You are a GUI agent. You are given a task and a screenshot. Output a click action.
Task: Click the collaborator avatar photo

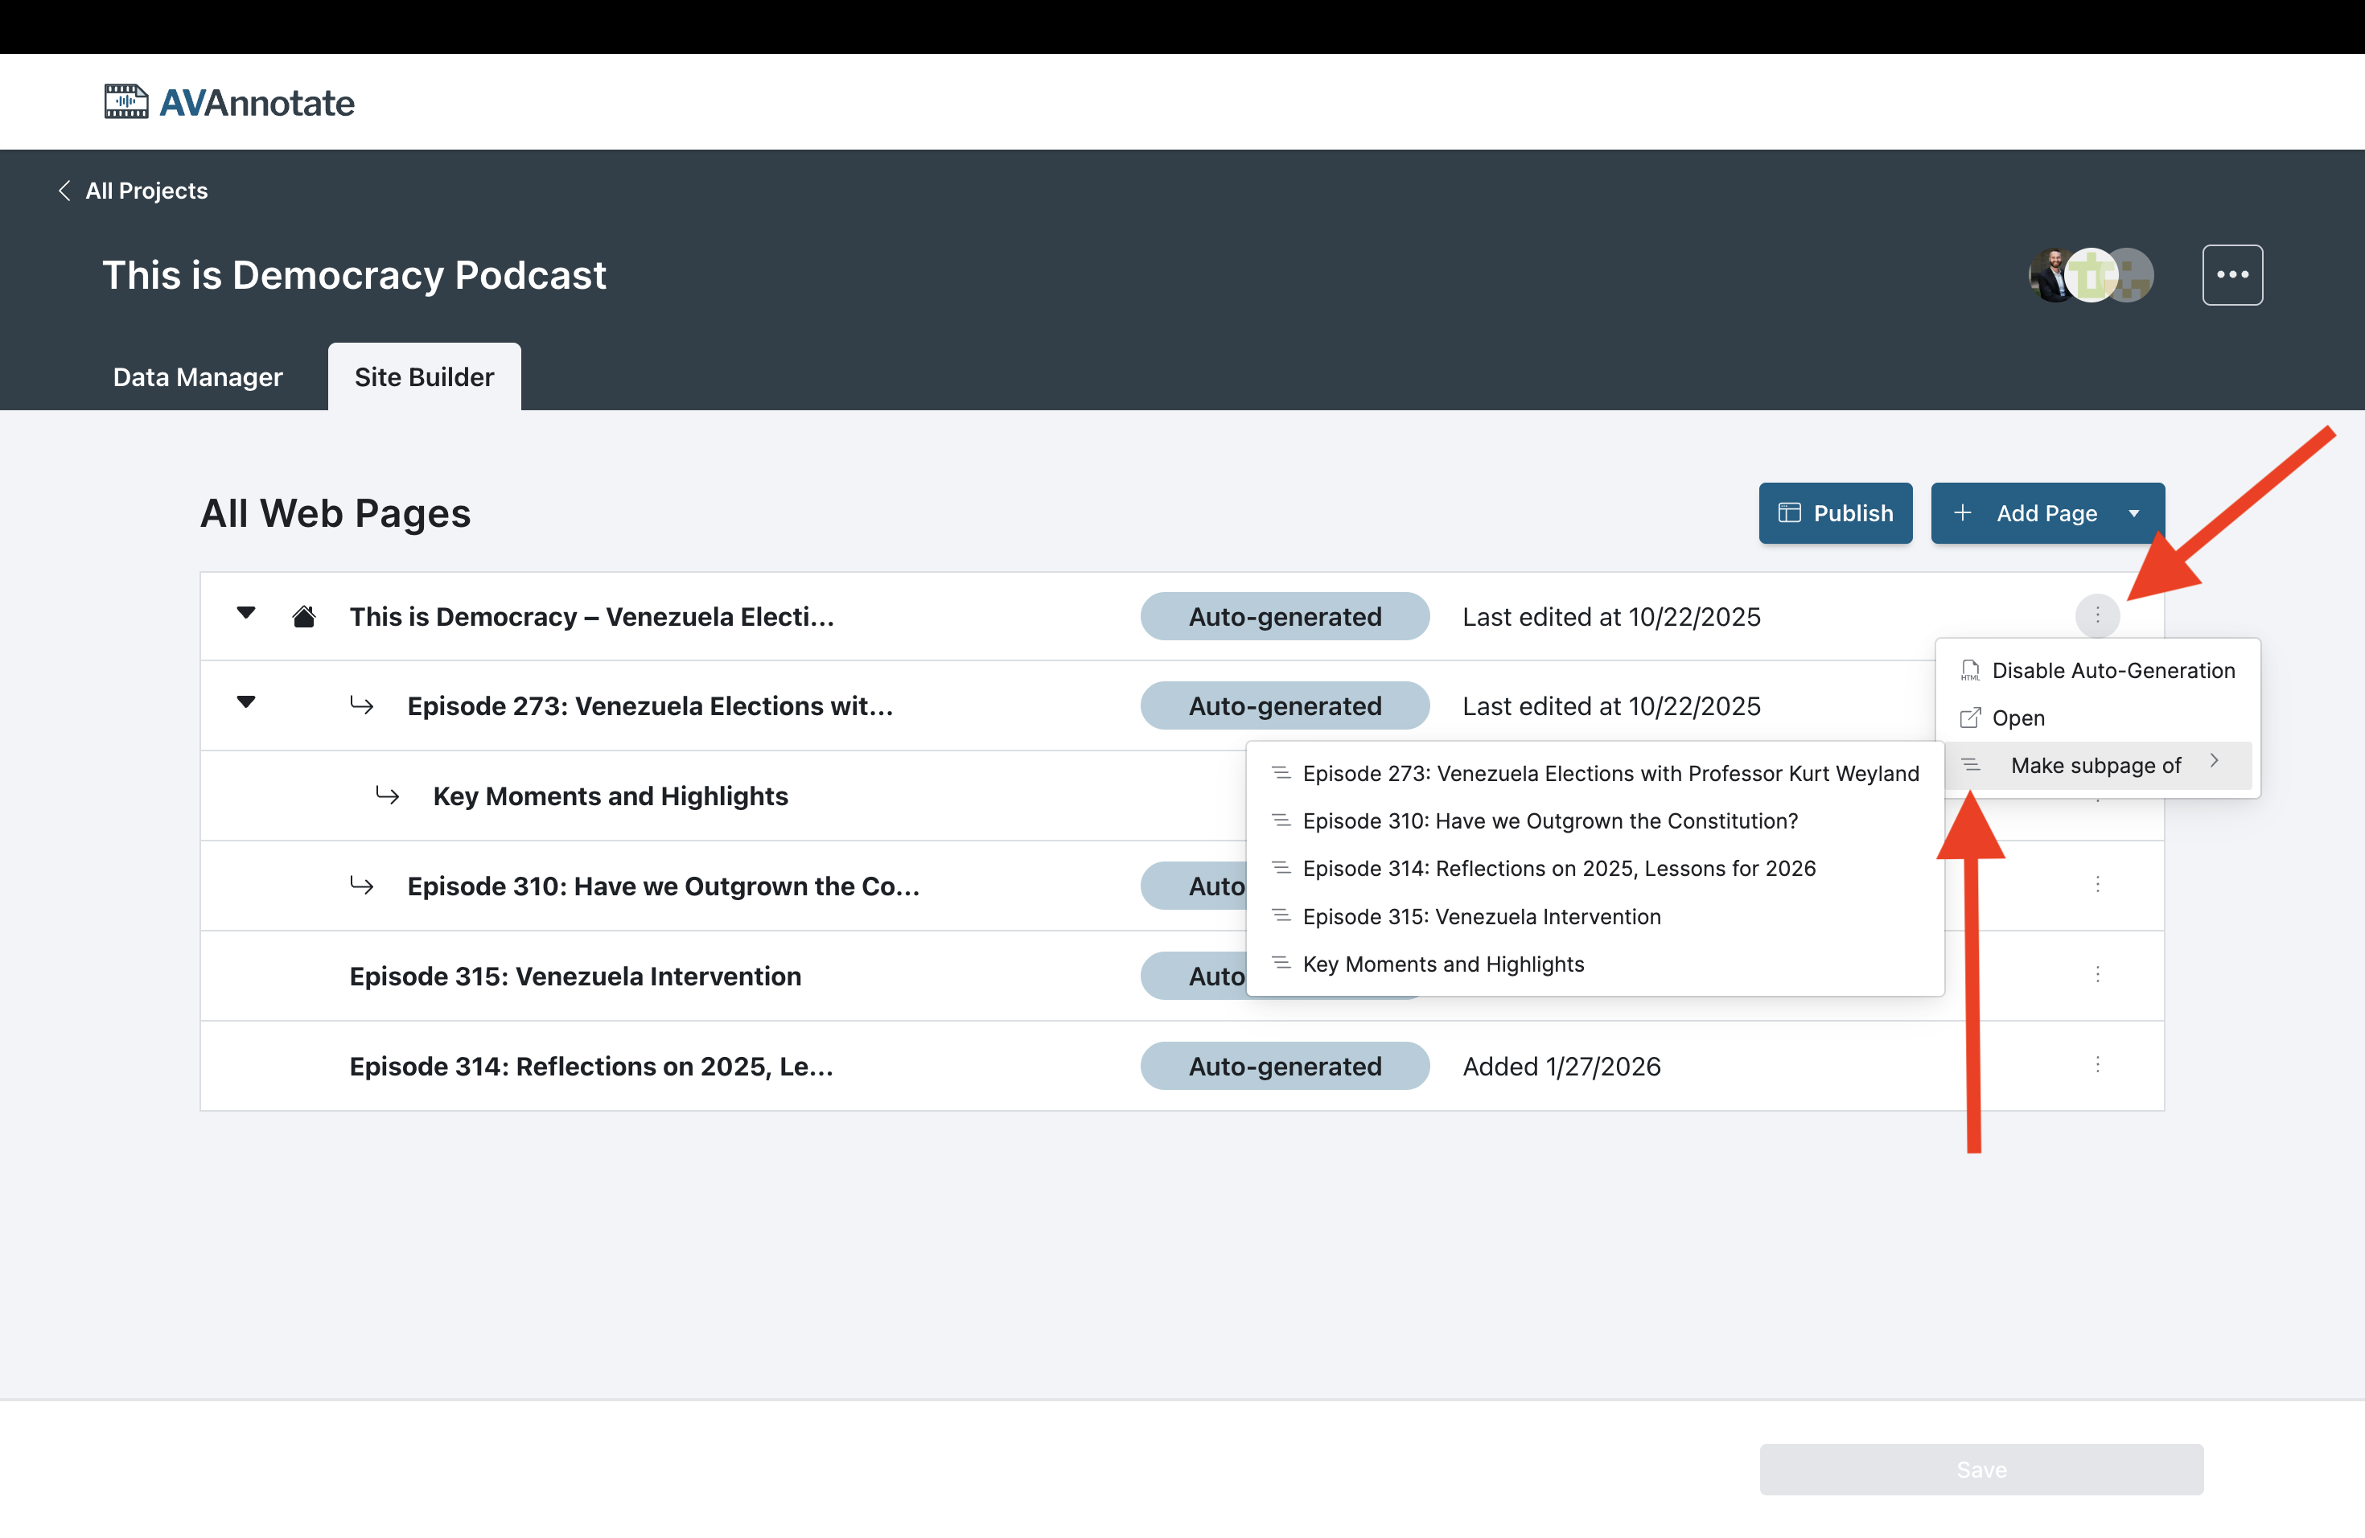(x=2050, y=275)
